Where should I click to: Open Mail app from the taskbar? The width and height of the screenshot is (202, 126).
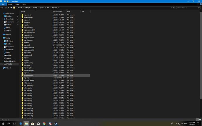(38, 124)
